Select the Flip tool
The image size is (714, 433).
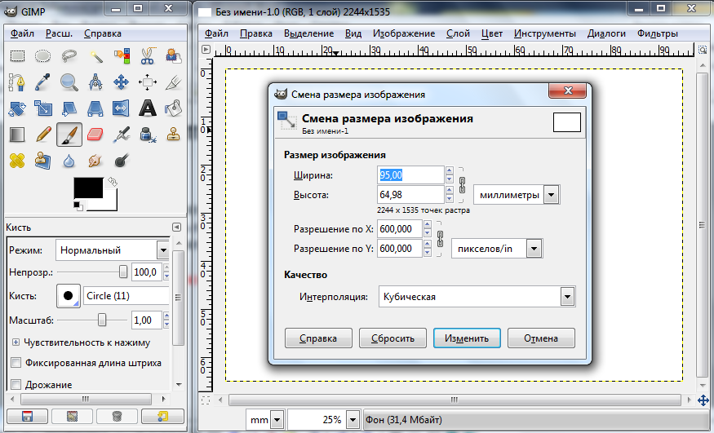click(122, 108)
